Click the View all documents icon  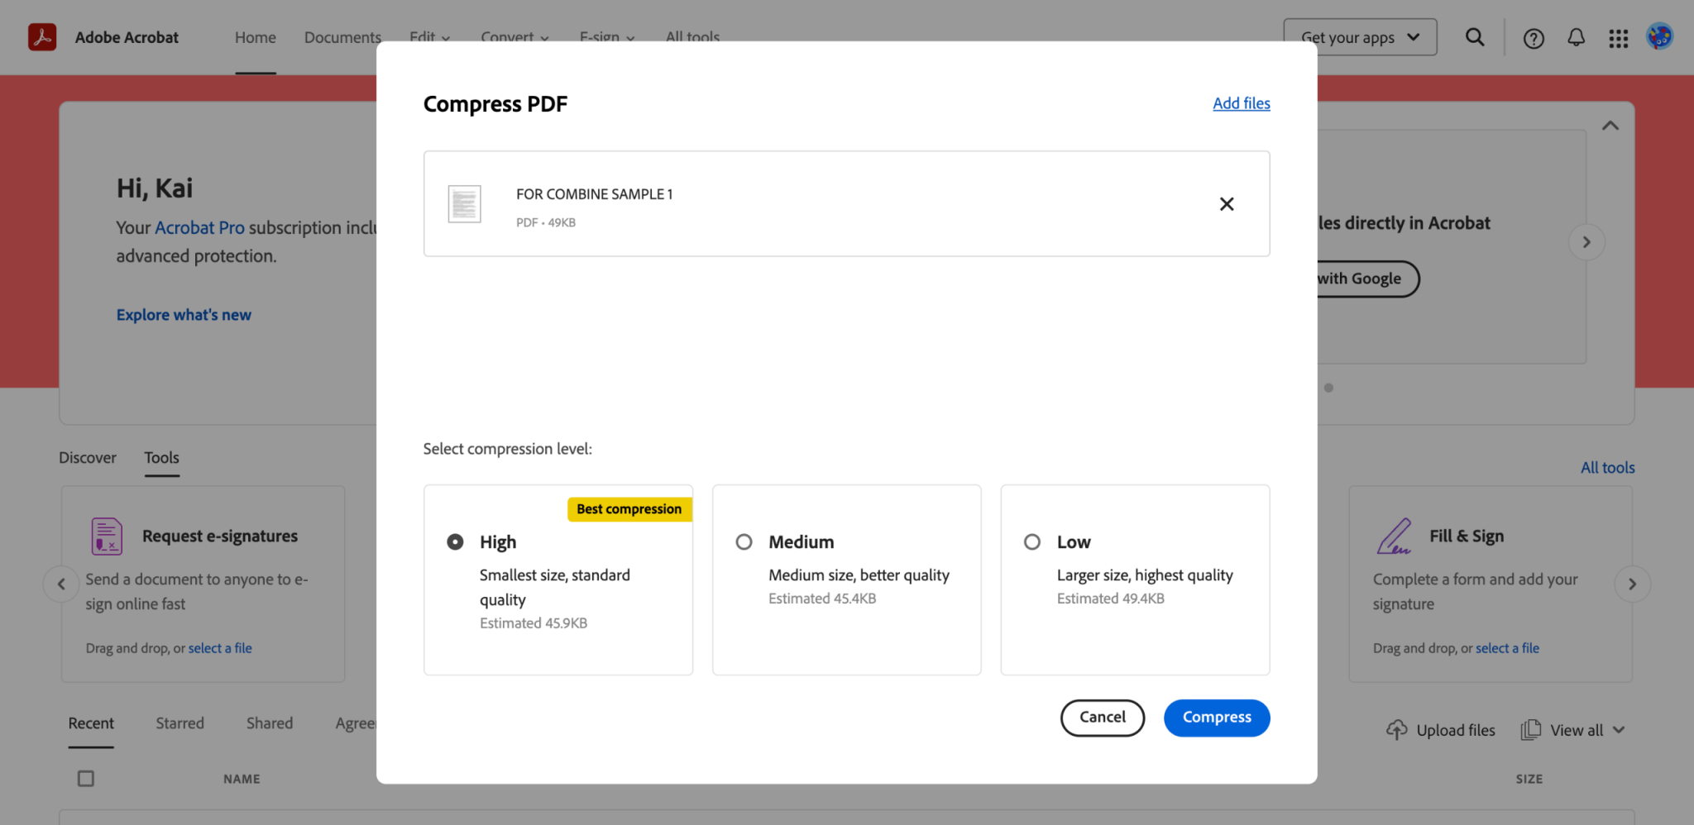tap(1531, 730)
